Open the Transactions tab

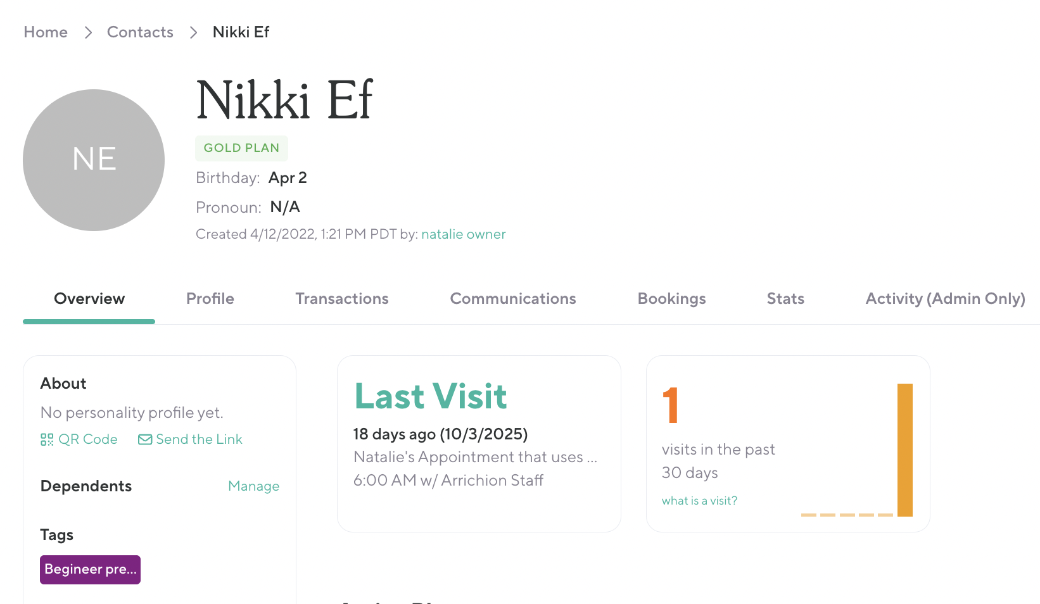click(342, 299)
